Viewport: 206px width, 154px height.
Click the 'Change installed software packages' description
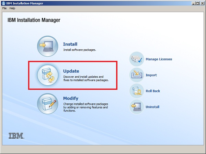pos(85,107)
